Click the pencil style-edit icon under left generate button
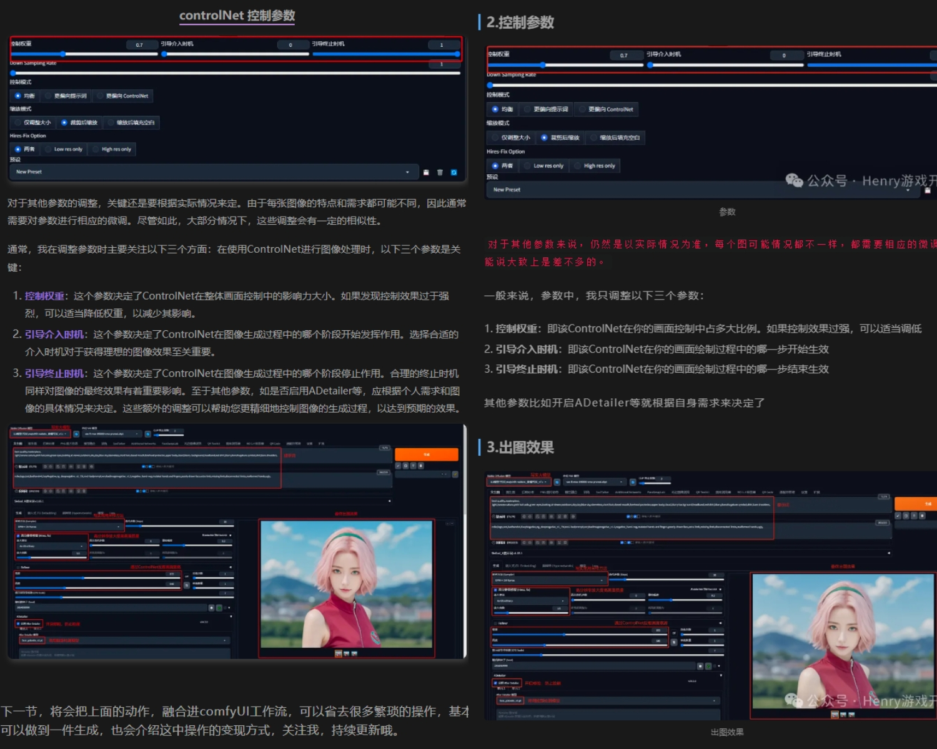The image size is (937, 749). coord(455,474)
